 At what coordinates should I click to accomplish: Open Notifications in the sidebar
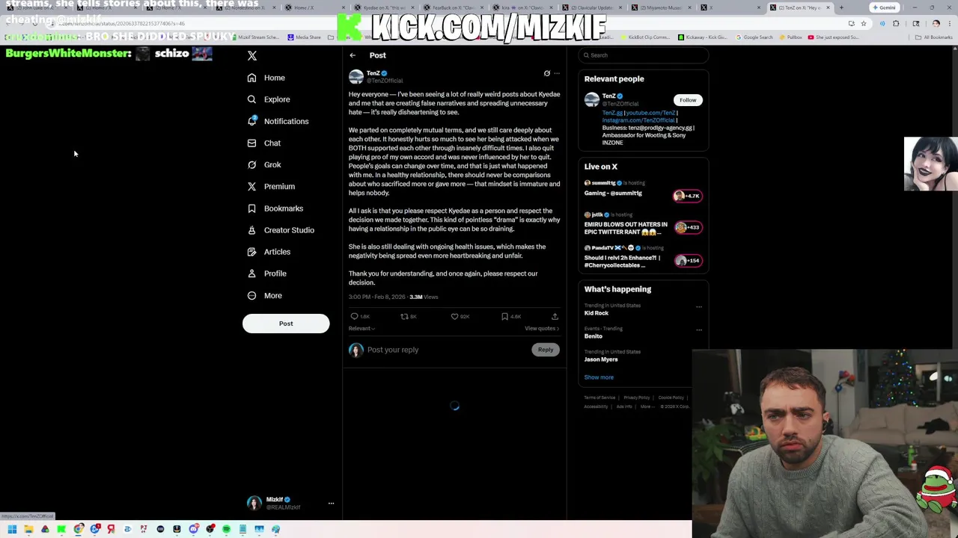click(278, 121)
